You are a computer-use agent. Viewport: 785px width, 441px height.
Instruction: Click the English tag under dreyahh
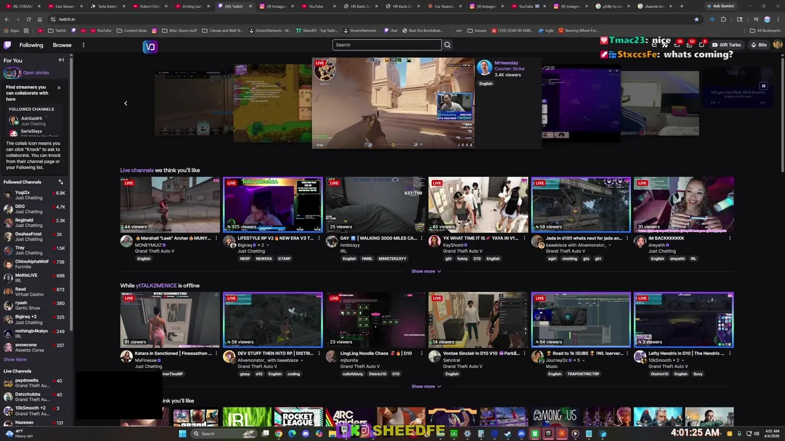click(x=657, y=258)
